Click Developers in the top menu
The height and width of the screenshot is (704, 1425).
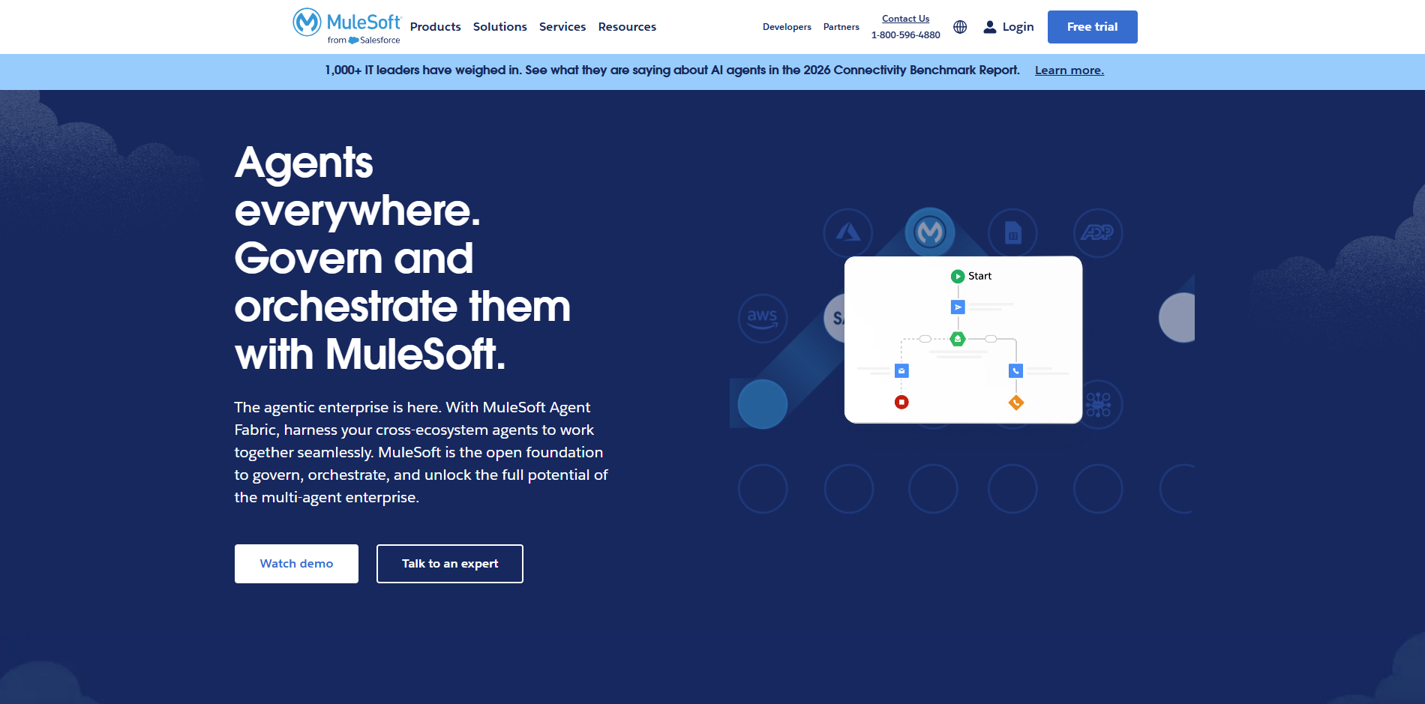pos(787,27)
